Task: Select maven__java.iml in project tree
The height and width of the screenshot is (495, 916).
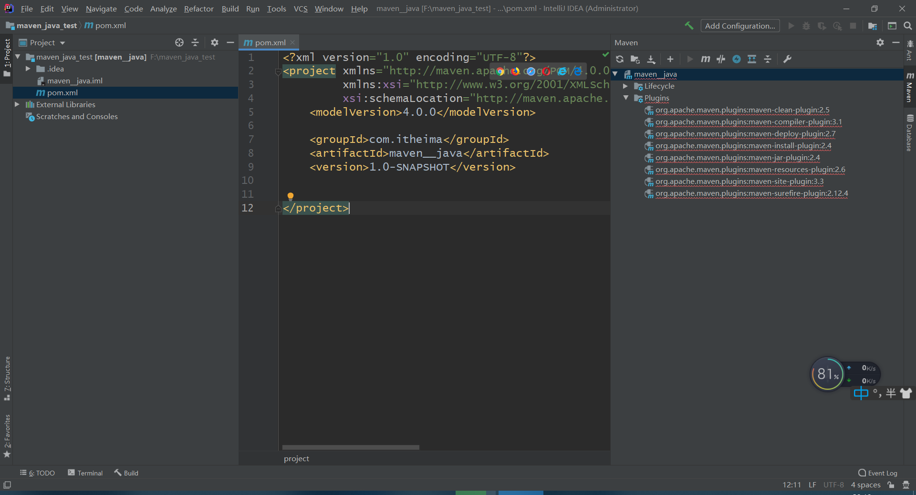Action: pyautogui.click(x=74, y=81)
